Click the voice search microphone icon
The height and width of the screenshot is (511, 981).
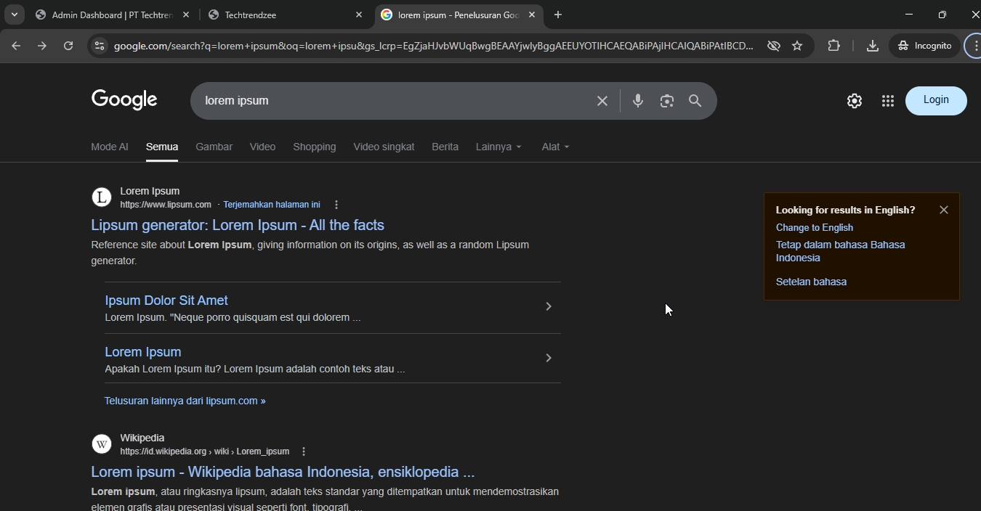pos(637,101)
